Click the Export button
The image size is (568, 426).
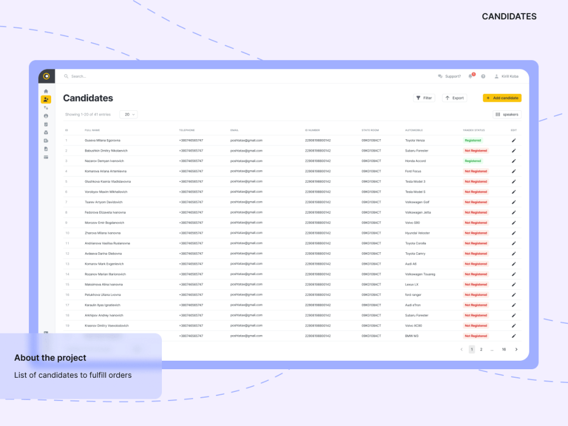(454, 98)
